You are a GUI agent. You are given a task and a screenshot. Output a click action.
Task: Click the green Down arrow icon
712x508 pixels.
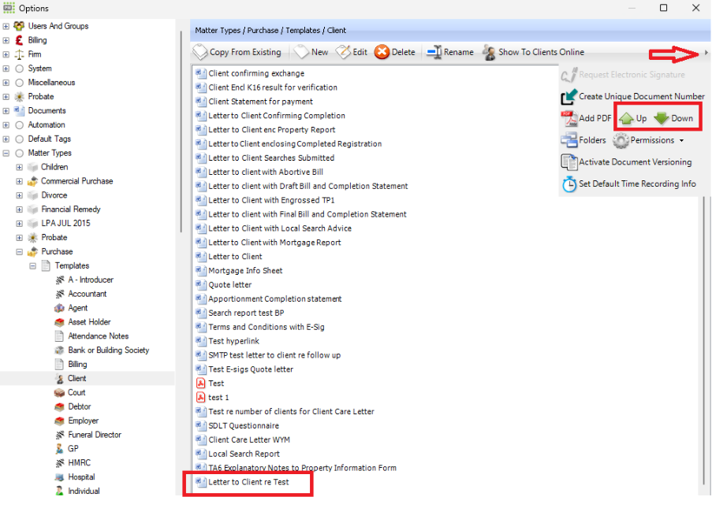(662, 118)
